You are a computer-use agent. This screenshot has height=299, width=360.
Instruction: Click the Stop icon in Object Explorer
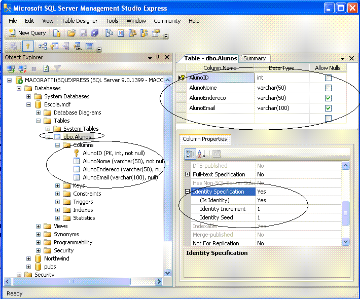click(x=34, y=68)
